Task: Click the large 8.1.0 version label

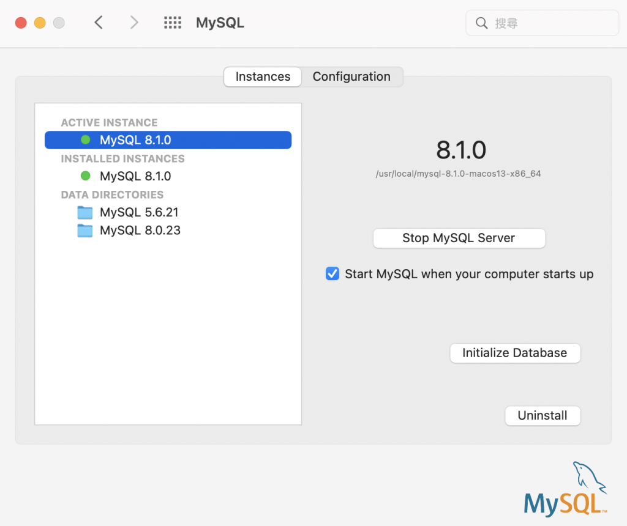Action: (461, 150)
